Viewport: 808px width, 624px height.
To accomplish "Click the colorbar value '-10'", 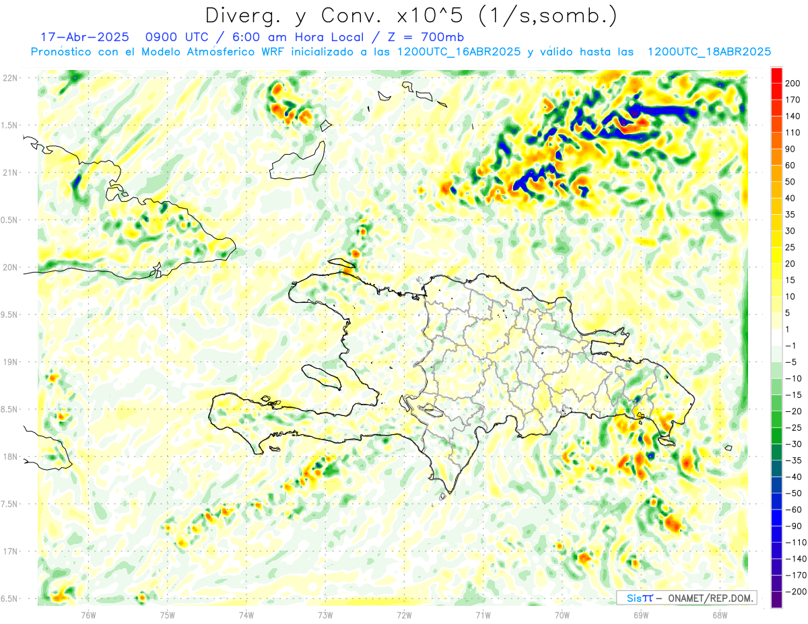I will click(x=793, y=378).
